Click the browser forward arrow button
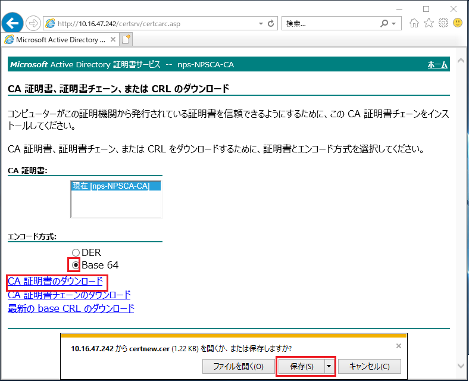 coord(33,23)
